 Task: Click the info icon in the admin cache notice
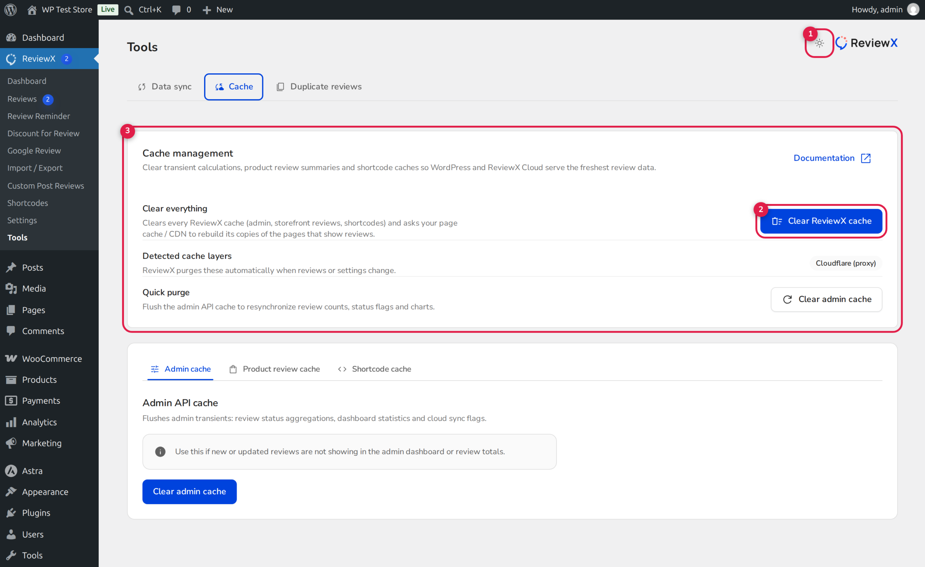tap(160, 452)
